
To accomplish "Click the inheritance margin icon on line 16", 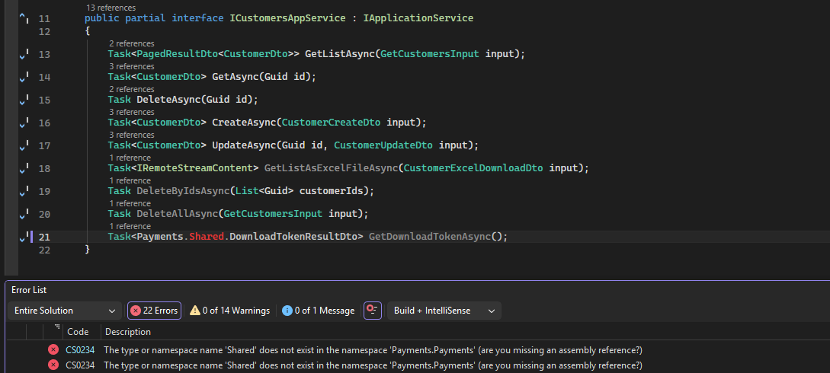I will [x=23, y=123].
